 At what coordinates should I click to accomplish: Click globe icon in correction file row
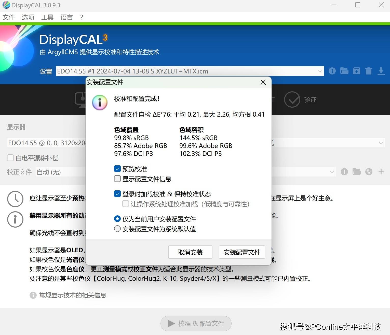[x=369, y=172]
